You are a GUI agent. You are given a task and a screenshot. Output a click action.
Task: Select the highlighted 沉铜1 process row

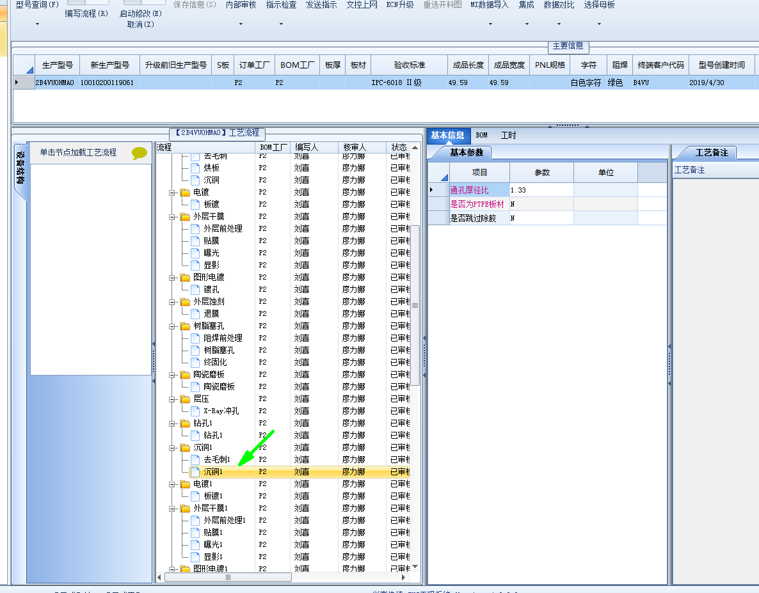click(300, 471)
